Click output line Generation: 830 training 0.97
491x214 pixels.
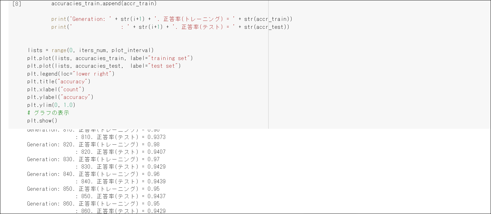pyautogui.click(x=93, y=159)
